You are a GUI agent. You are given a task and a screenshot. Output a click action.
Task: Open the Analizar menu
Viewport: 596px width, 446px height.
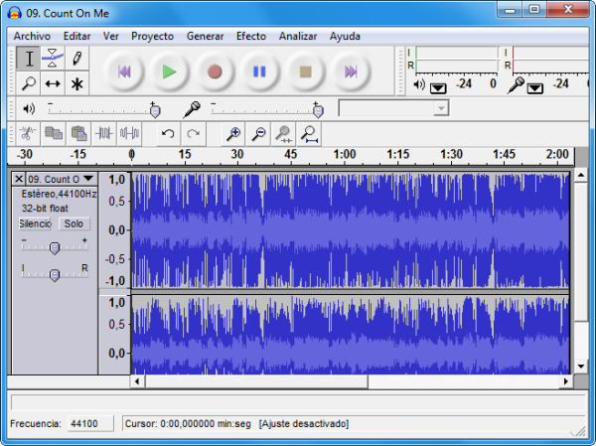tap(298, 36)
